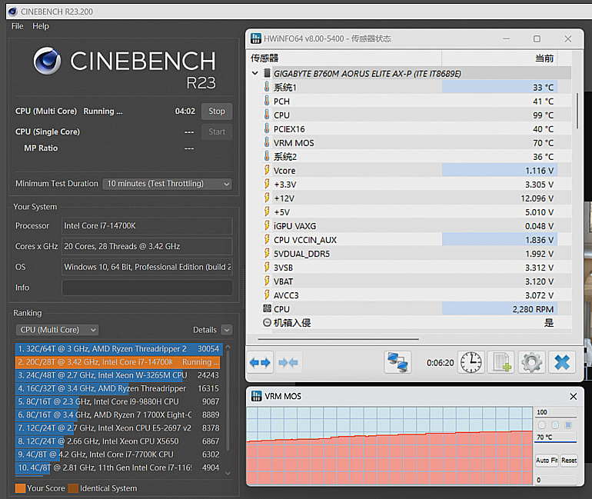Viewport: 592px width, 499px height.
Task: Open the Help menu in Cinebench
Action: pyautogui.click(x=41, y=26)
